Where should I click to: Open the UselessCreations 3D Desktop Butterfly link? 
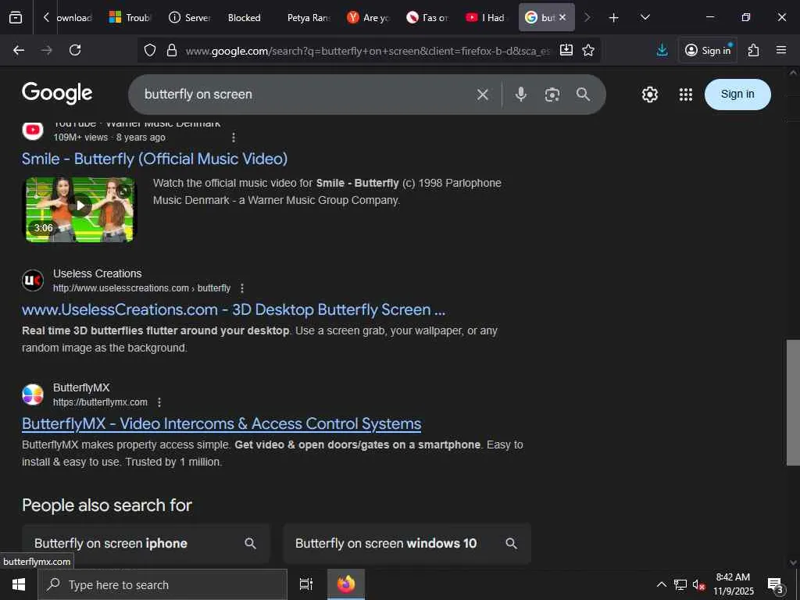coord(234,309)
